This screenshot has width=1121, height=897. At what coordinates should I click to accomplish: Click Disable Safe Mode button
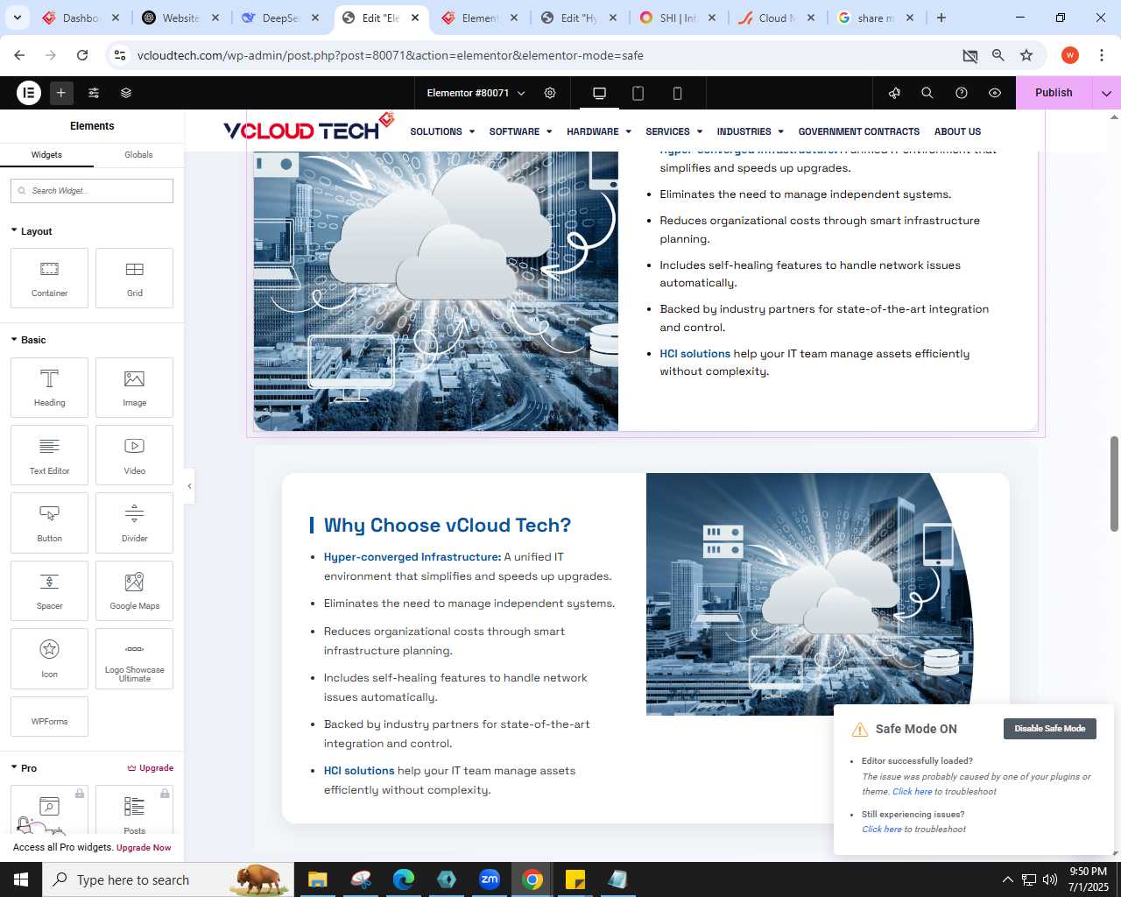coord(1049,729)
